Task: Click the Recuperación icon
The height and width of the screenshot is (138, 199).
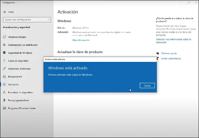Action: tap(4, 77)
